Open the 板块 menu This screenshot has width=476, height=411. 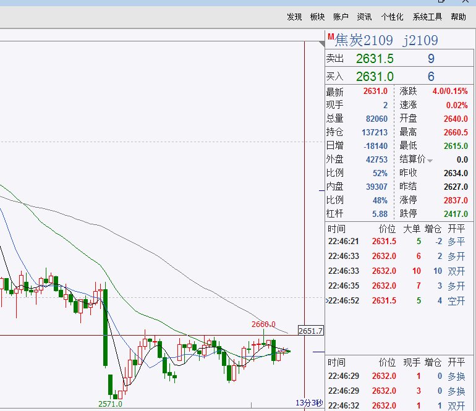(x=317, y=17)
